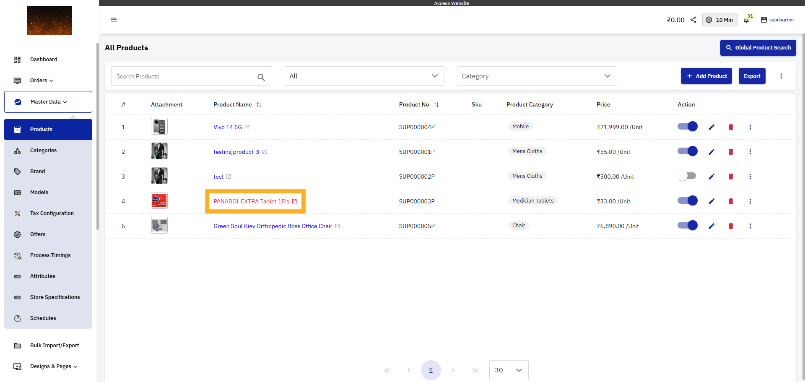Edit the Vivo T4 5G product using pencil icon
The height and width of the screenshot is (382, 805).
[x=712, y=127]
